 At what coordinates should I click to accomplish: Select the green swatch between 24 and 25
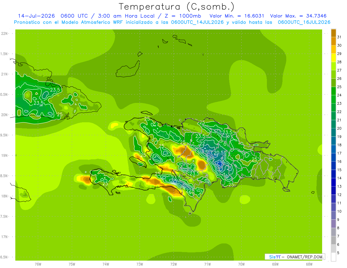pos(333,91)
